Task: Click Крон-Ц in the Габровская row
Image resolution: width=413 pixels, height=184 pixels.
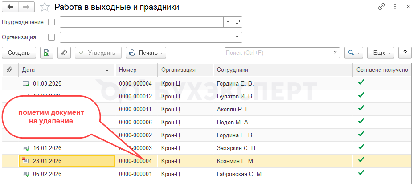Action: tap(171, 174)
